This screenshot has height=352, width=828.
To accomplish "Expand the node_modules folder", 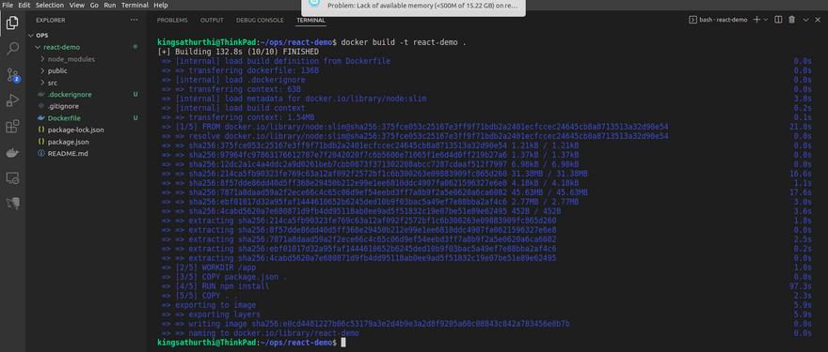I will 42,59.
